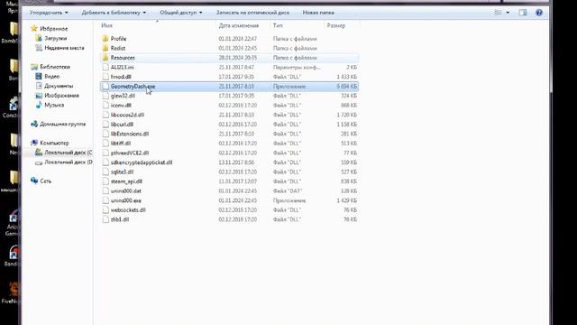Open Добавить в библиотеку dropdown
577x325 pixels.
click(114, 13)
